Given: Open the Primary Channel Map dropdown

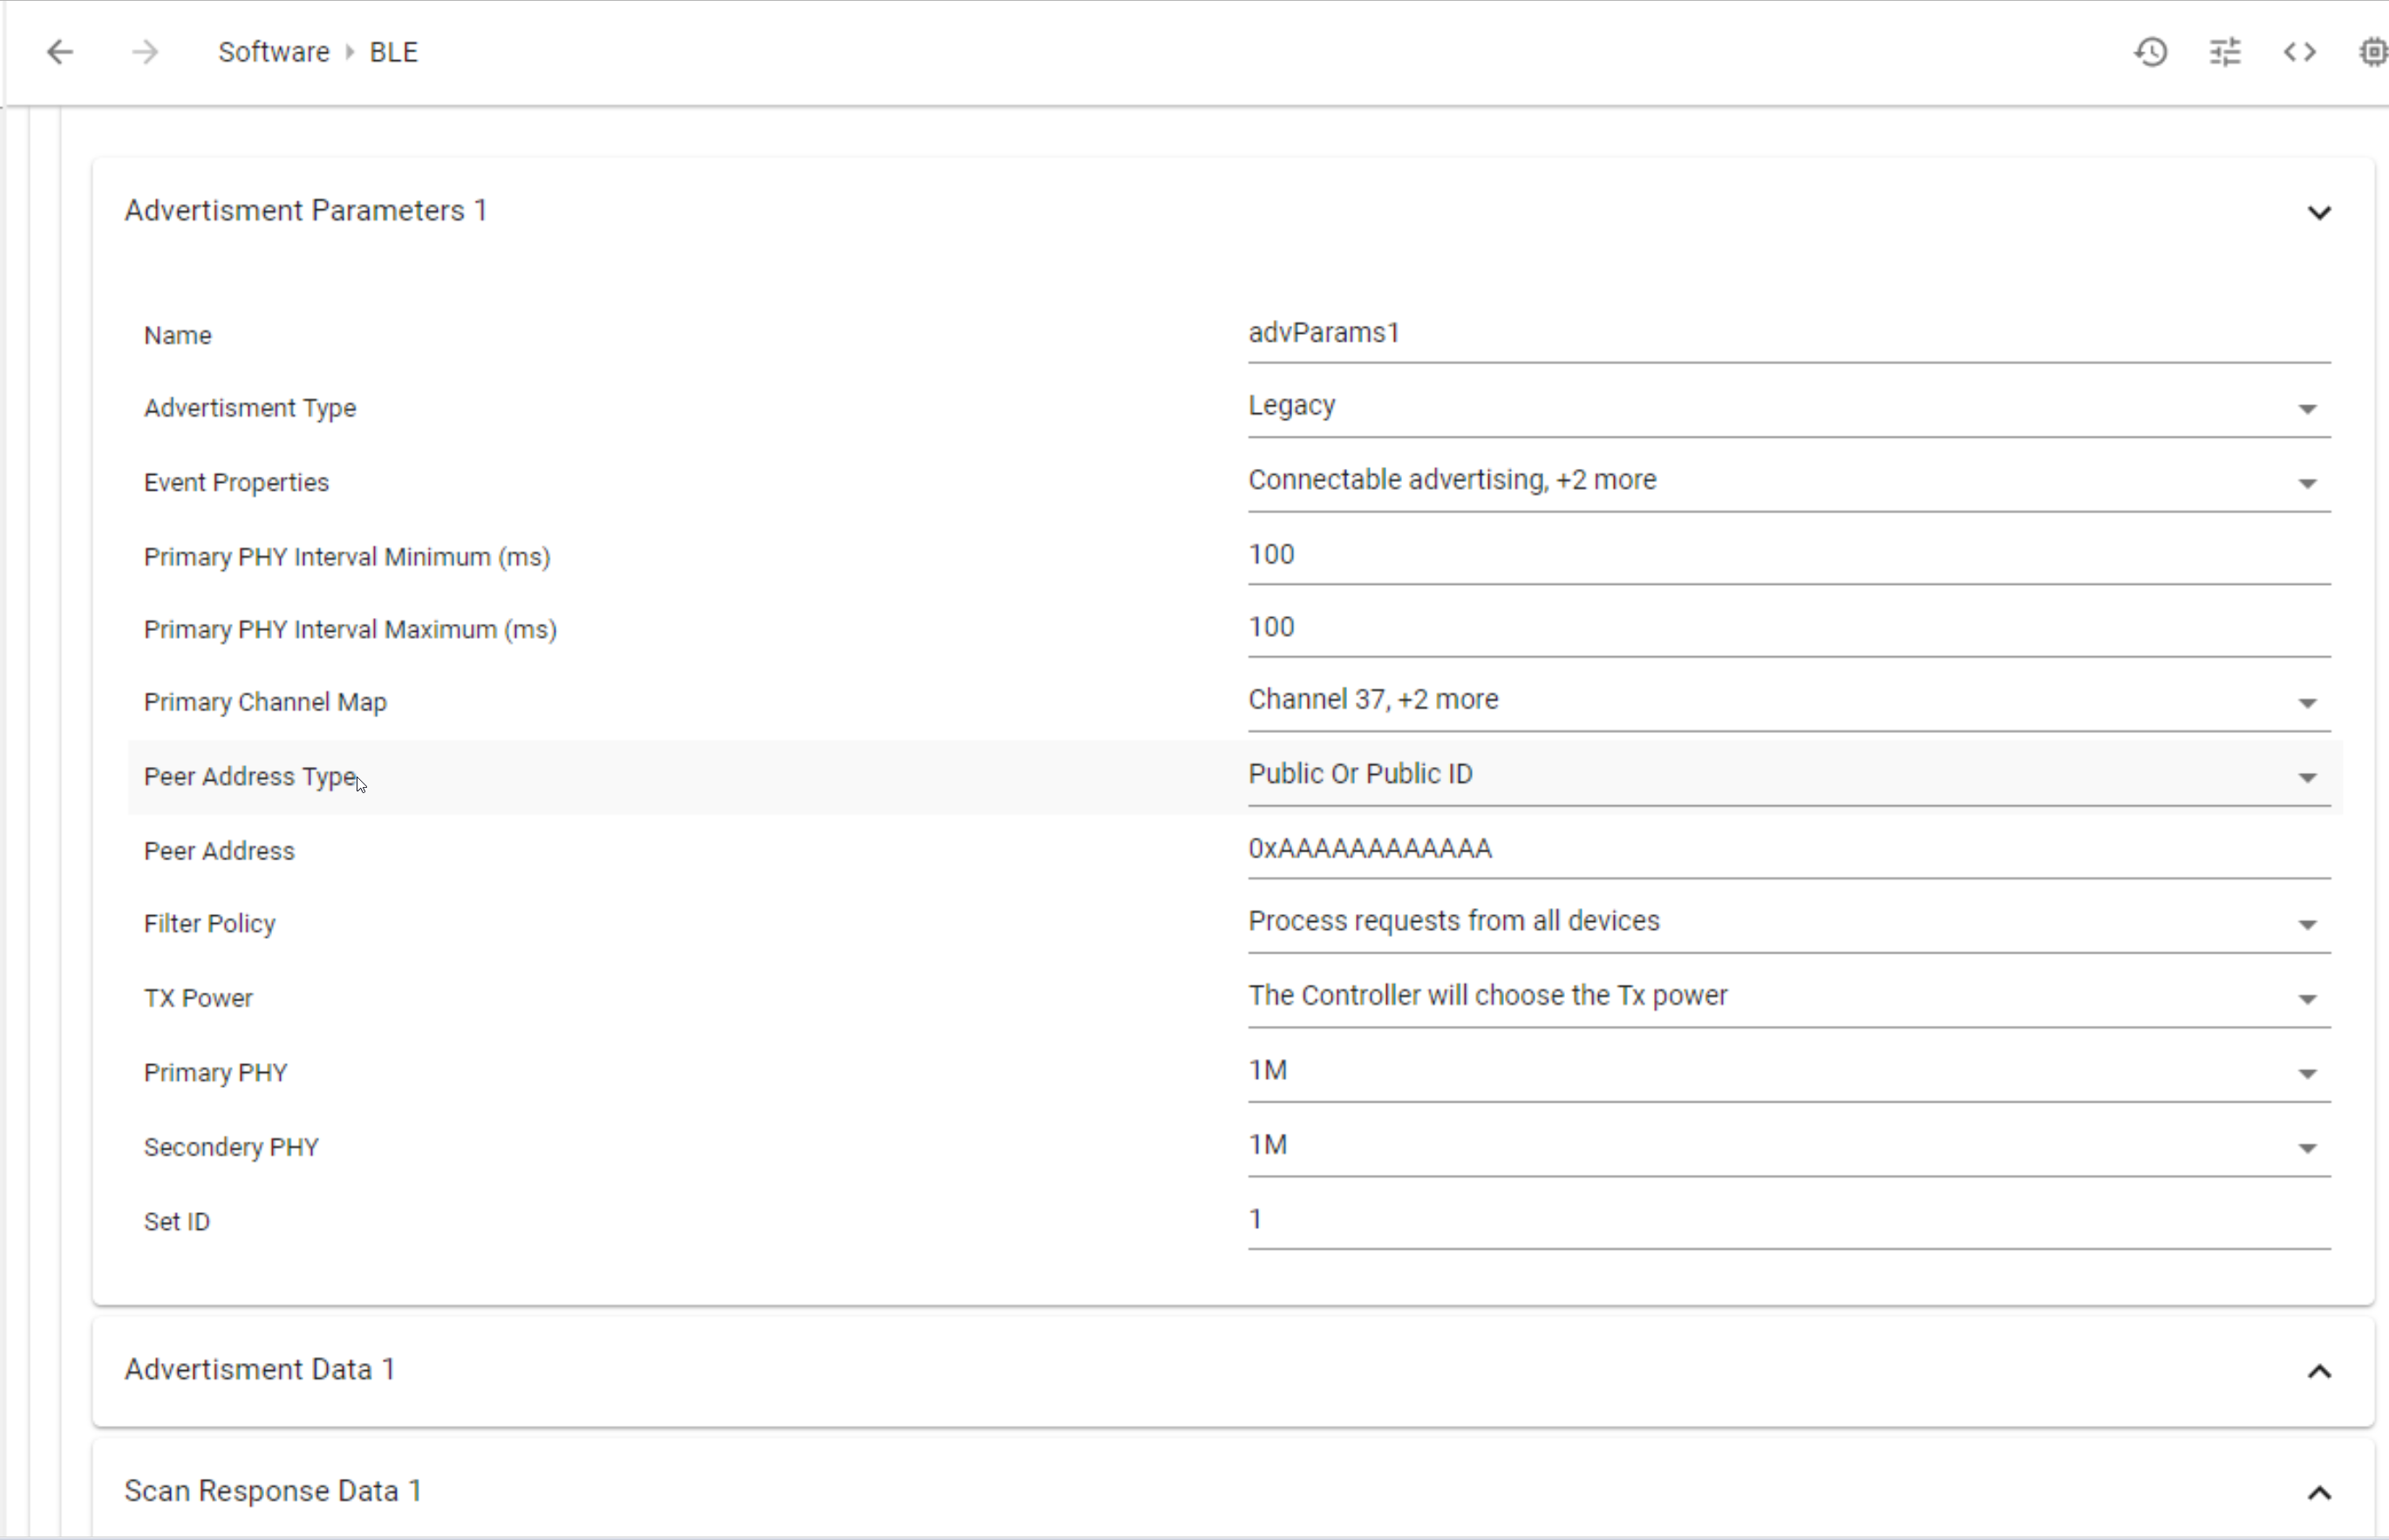Looking at the screenshot, I should click(x=2307, y=702).
